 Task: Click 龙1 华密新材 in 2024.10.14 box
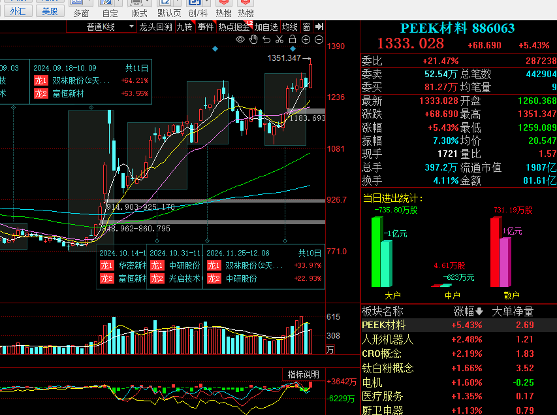click(x=123, y=265)
